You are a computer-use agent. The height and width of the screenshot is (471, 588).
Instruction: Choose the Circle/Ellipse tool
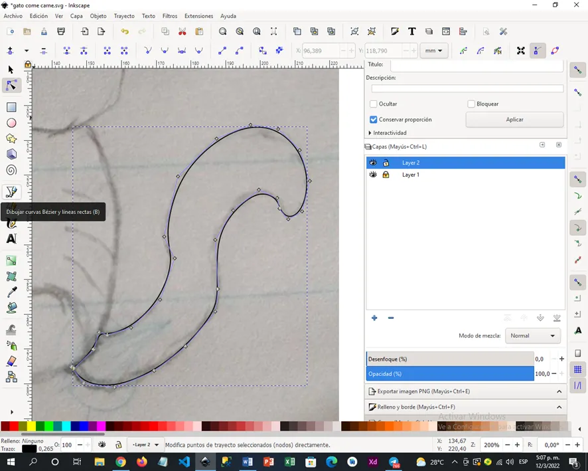(x=11, y=123)
